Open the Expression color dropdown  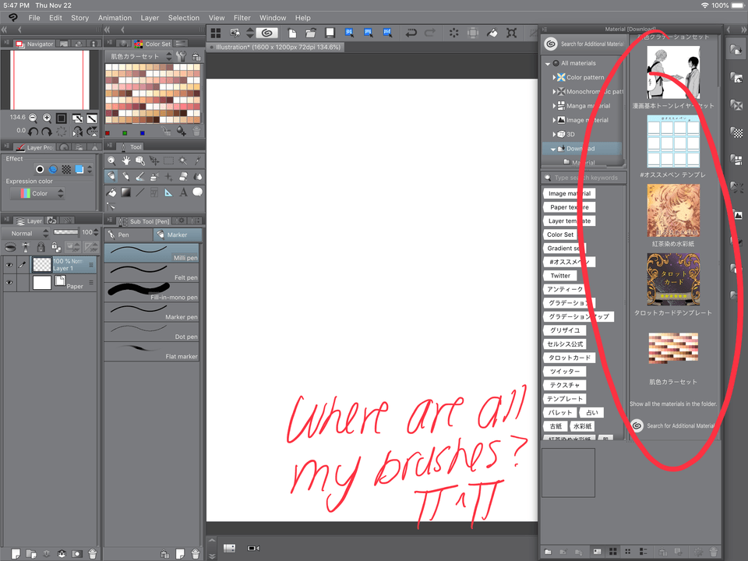(x=37, y=193)
